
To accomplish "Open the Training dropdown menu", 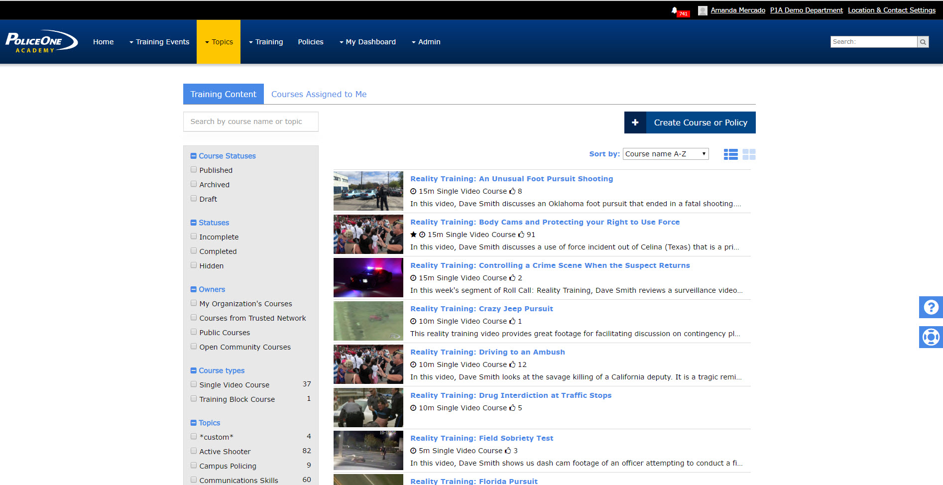I will [x=266, y=42].
